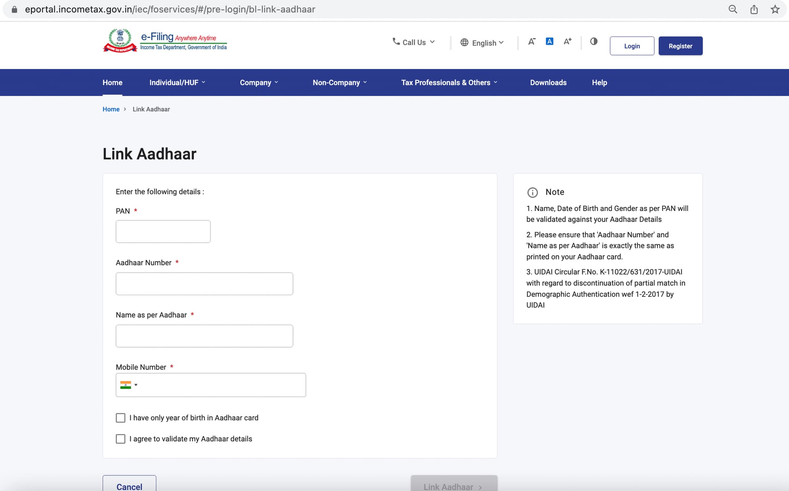The height and width of the screenshot is (491, 789).
Task: Click the browser zoom magnifier icon
Action: [733, 9]
